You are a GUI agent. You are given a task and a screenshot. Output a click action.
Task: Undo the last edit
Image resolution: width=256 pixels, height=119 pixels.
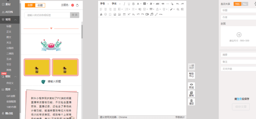(x=178, y=4)
